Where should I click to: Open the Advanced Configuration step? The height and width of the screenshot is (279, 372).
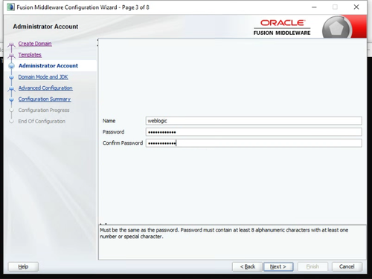pos(45,88)
